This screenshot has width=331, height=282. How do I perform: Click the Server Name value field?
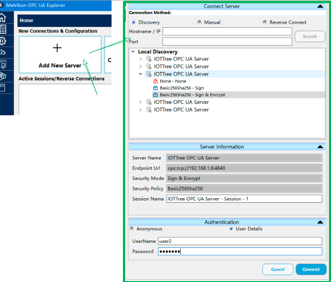[x=244, y=158]
